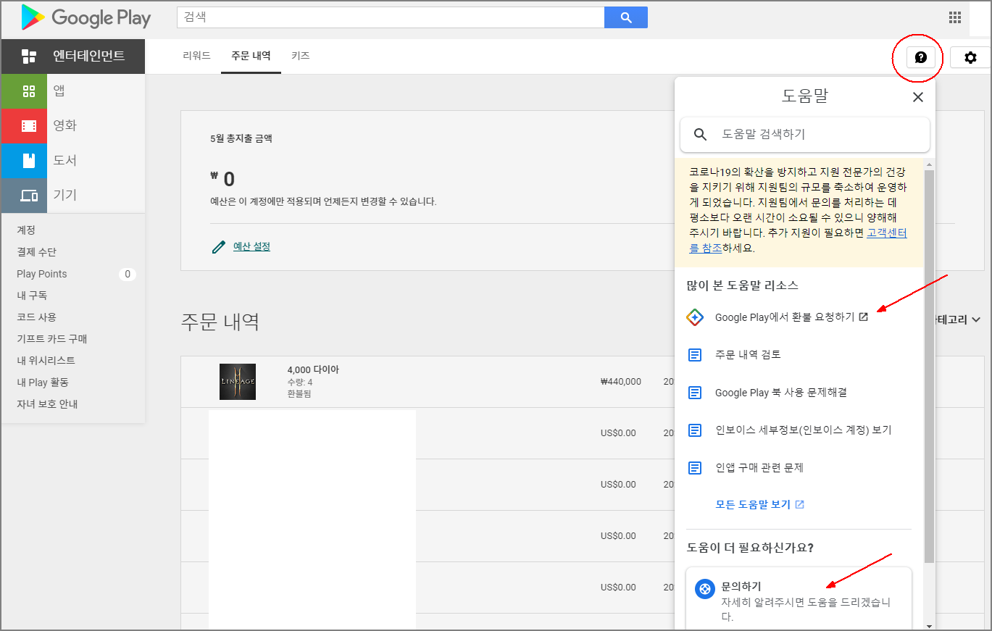Click the ₩440,000 order amount
Viewport: 992px width, 631px height.
(x=621, y=382)
